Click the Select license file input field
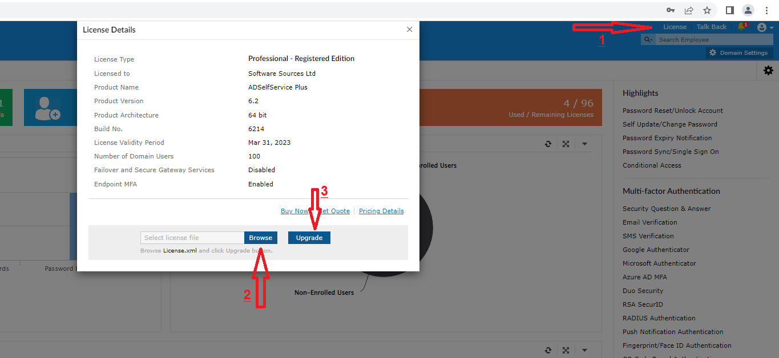The image size is (779, 358). click(192, 238)
